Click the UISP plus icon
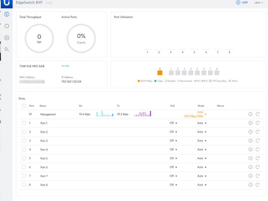Viewport: 268px width, 201px height. tap(238, 3)
